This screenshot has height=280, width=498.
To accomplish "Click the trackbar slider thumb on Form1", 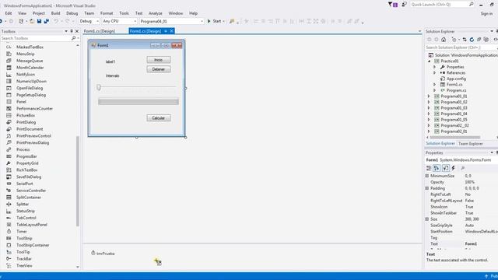I will tap(99, 87).
